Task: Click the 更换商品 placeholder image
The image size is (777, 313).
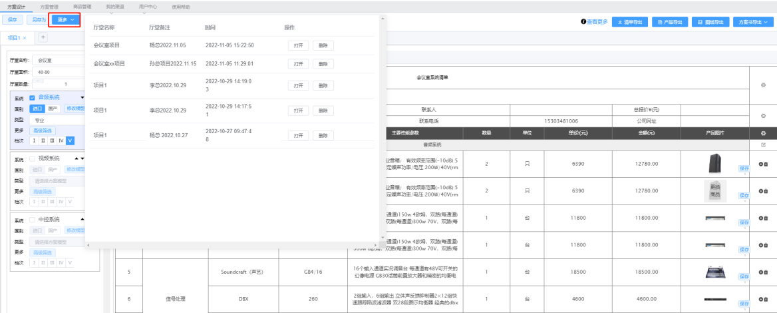Action: click(x=715, y=190)
